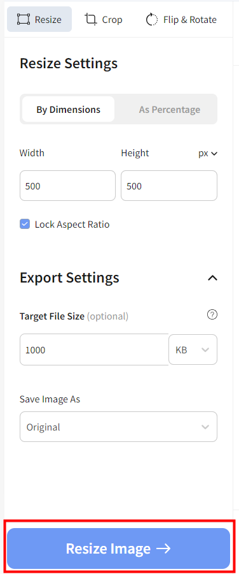239x574 pixels.
Task: Toggle the Lock Aspect Ratio checkbox
Action: pos(25,224)
